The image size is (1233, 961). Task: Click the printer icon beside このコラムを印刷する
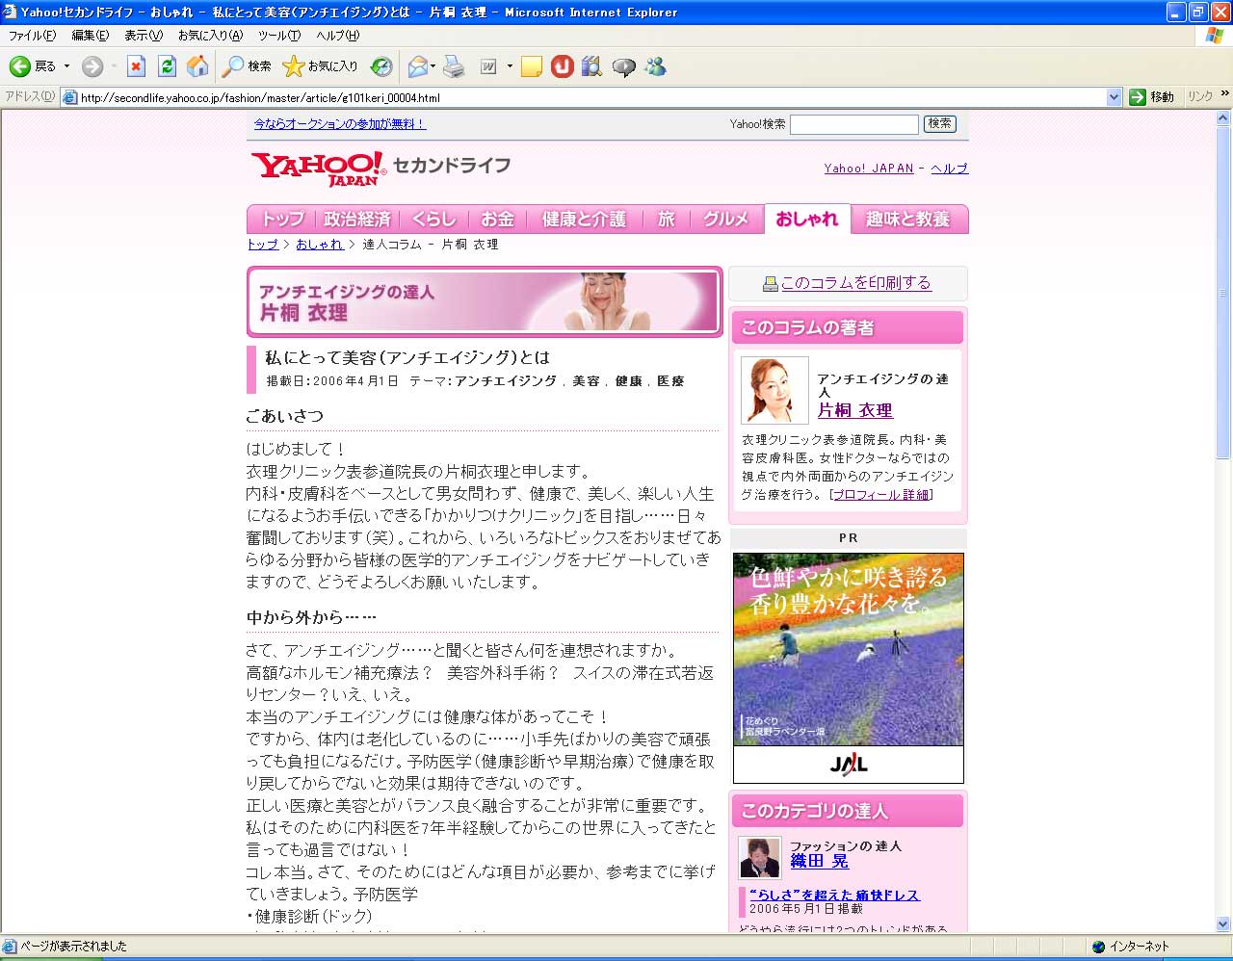(x=770, y=284)
